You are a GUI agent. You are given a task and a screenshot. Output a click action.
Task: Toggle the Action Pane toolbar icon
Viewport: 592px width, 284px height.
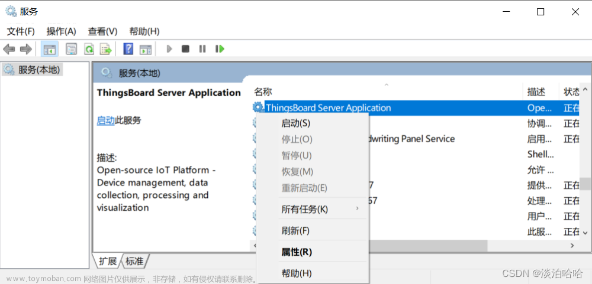coord(146,49)
